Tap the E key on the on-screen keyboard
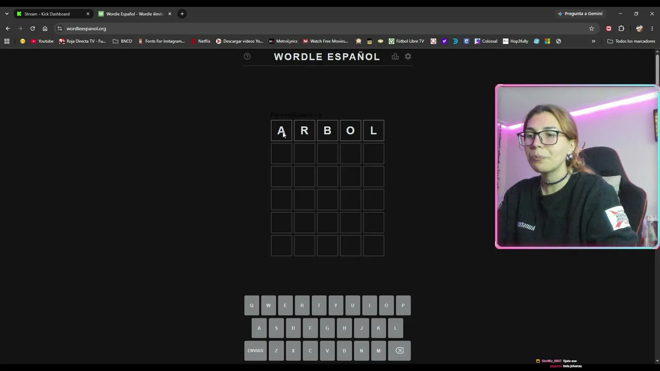 click(285, 305)
